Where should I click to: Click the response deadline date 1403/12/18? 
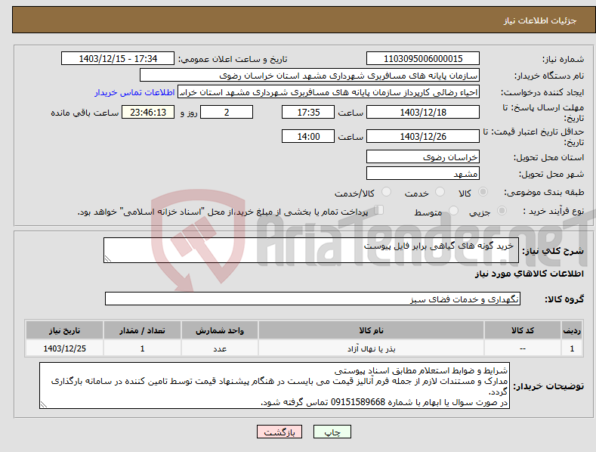(x=423, y=112)
